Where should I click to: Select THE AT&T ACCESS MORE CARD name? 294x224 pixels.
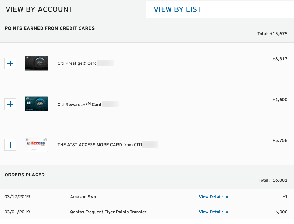[100, 145]
